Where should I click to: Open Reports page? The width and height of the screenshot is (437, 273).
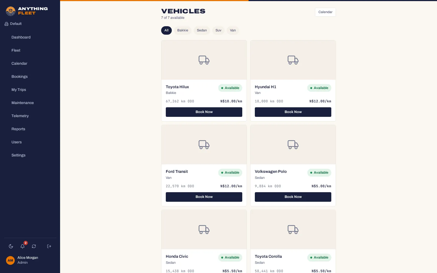[x=30, y=129]
